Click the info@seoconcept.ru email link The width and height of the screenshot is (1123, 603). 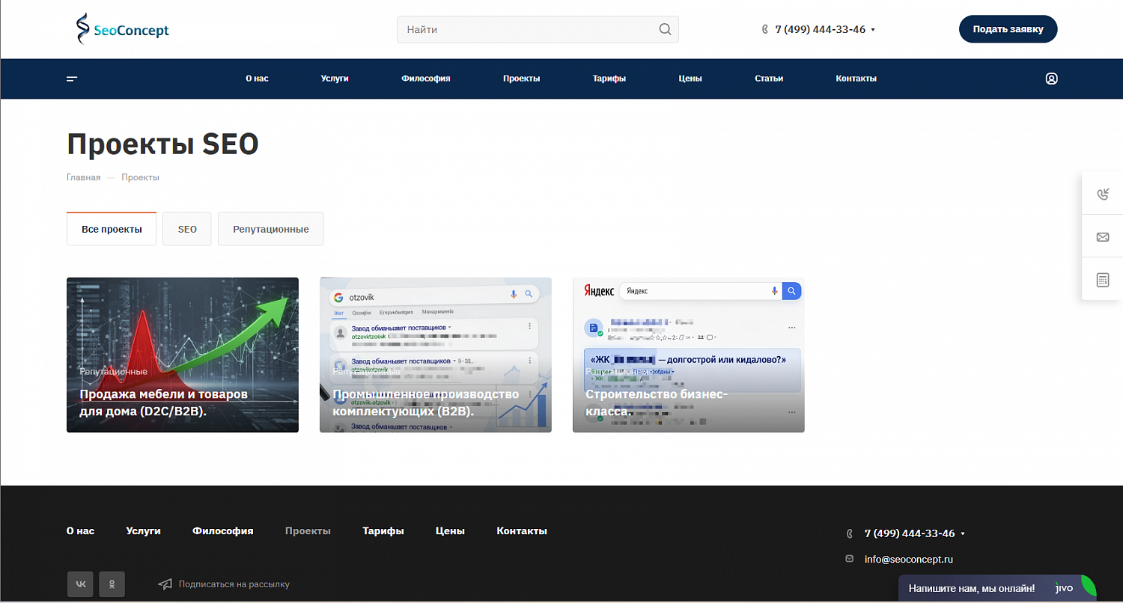(x=908, y=559)
